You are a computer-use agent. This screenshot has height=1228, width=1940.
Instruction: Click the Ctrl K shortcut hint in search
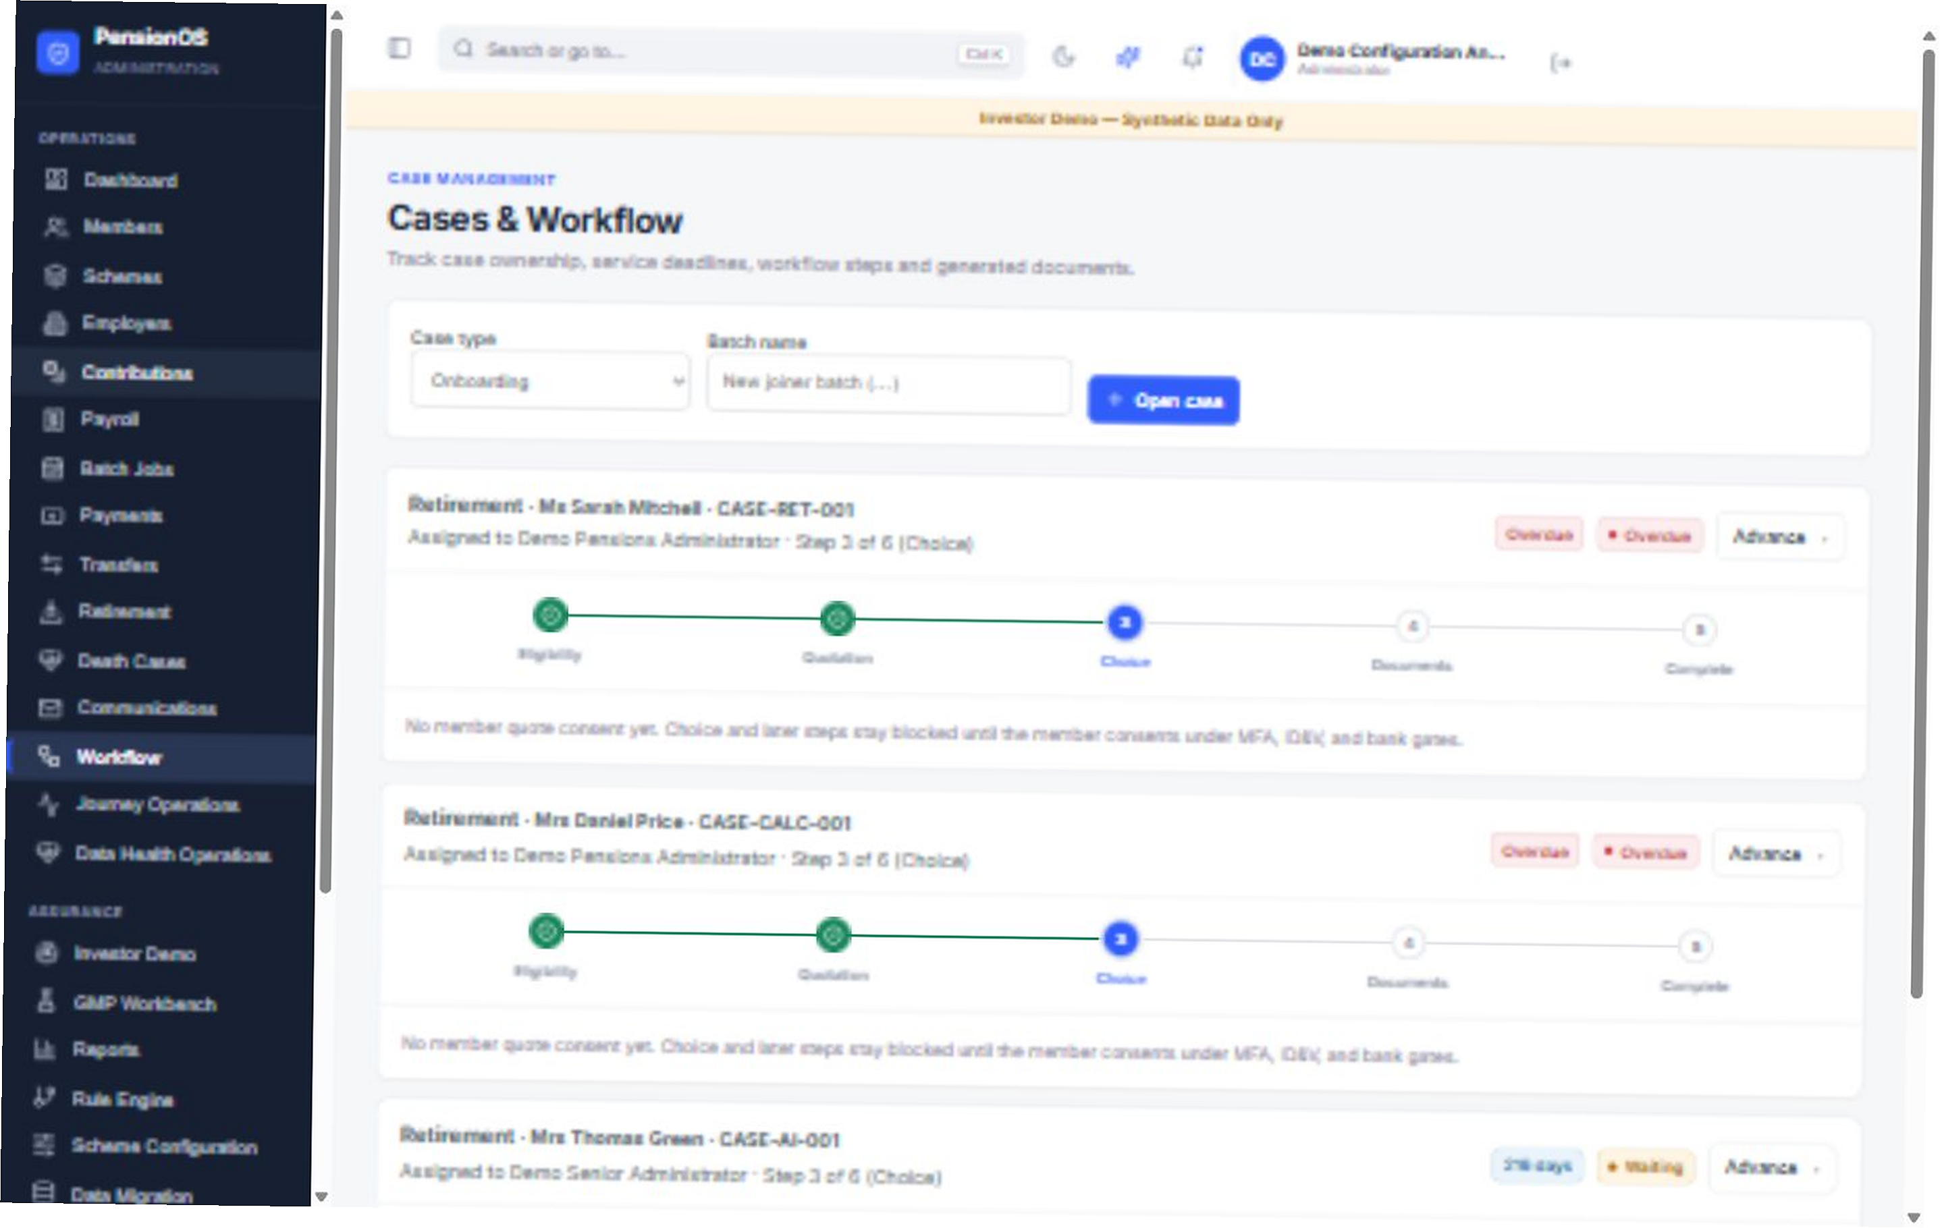pyautogui.click(x=984, y=54)
